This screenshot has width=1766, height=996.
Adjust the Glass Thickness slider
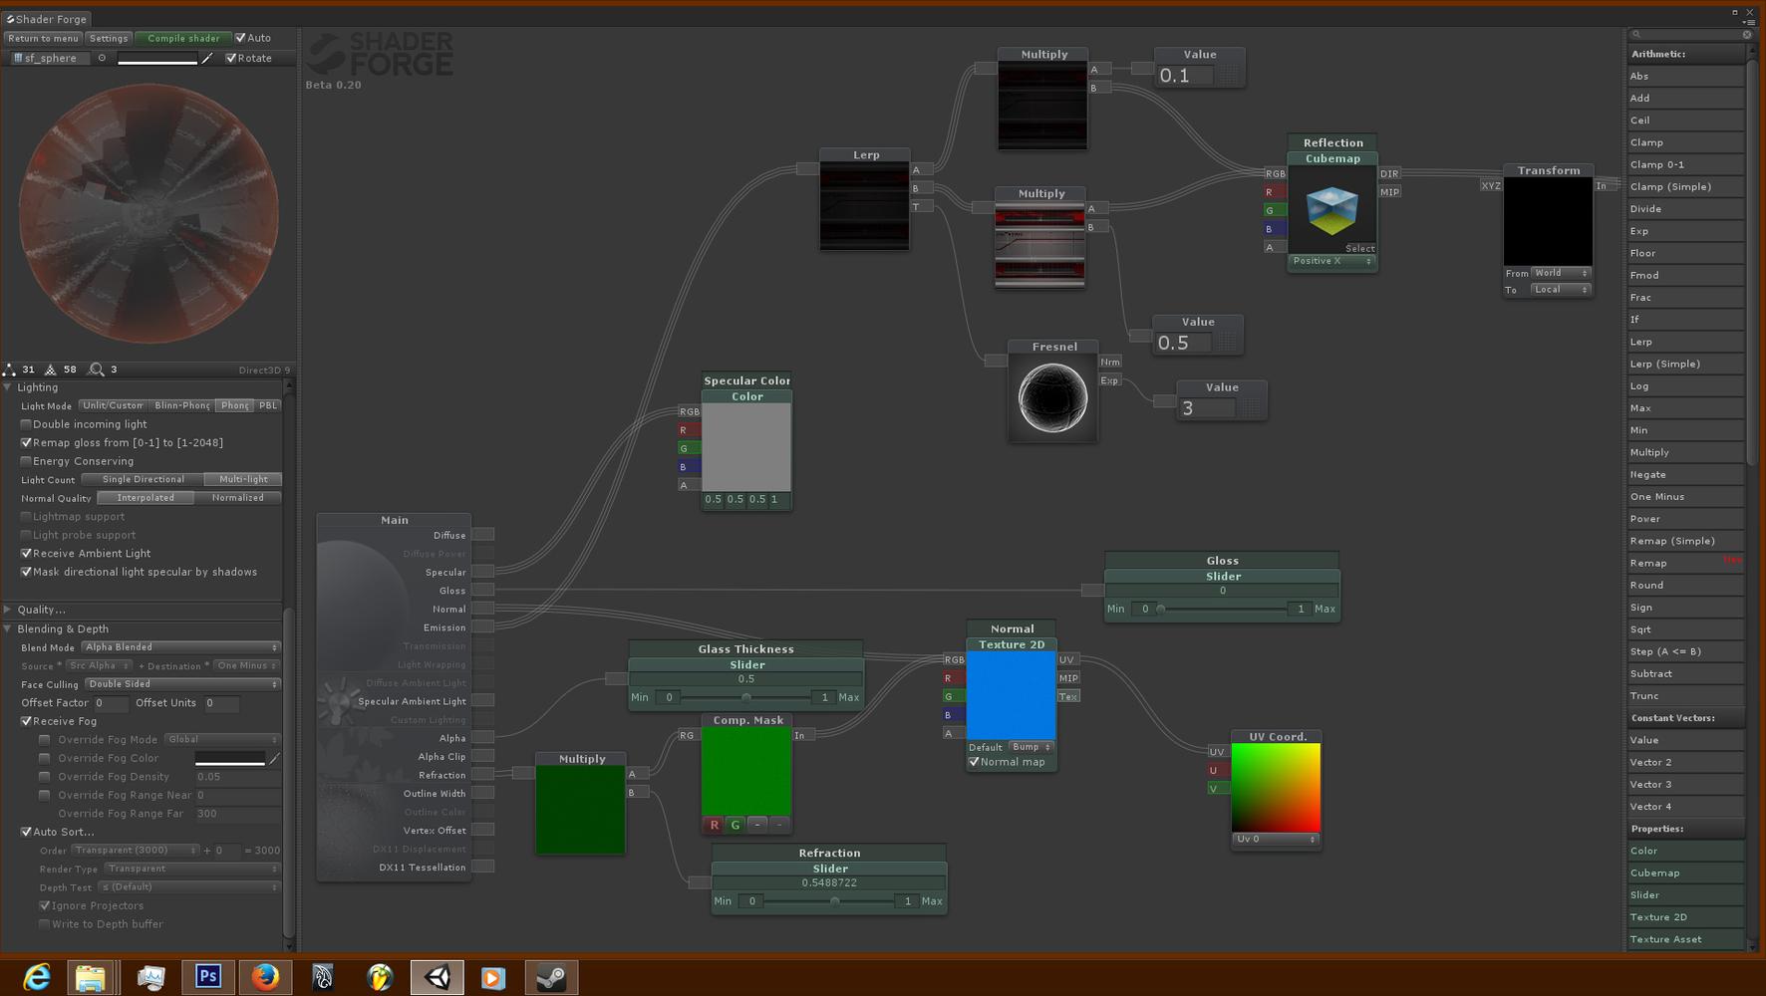[746, 697]
